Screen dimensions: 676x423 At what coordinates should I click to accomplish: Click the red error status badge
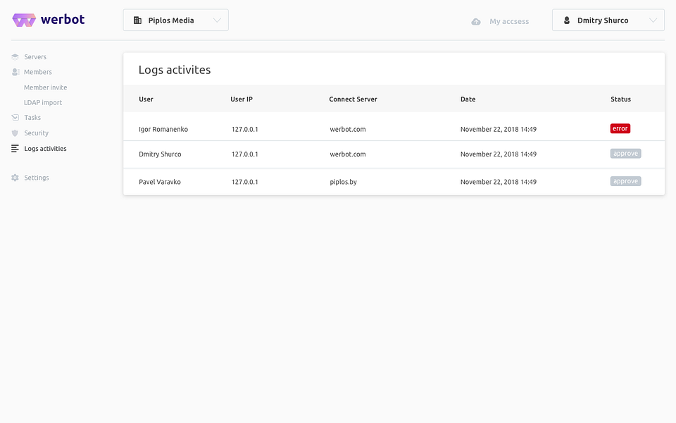(620, 129)
